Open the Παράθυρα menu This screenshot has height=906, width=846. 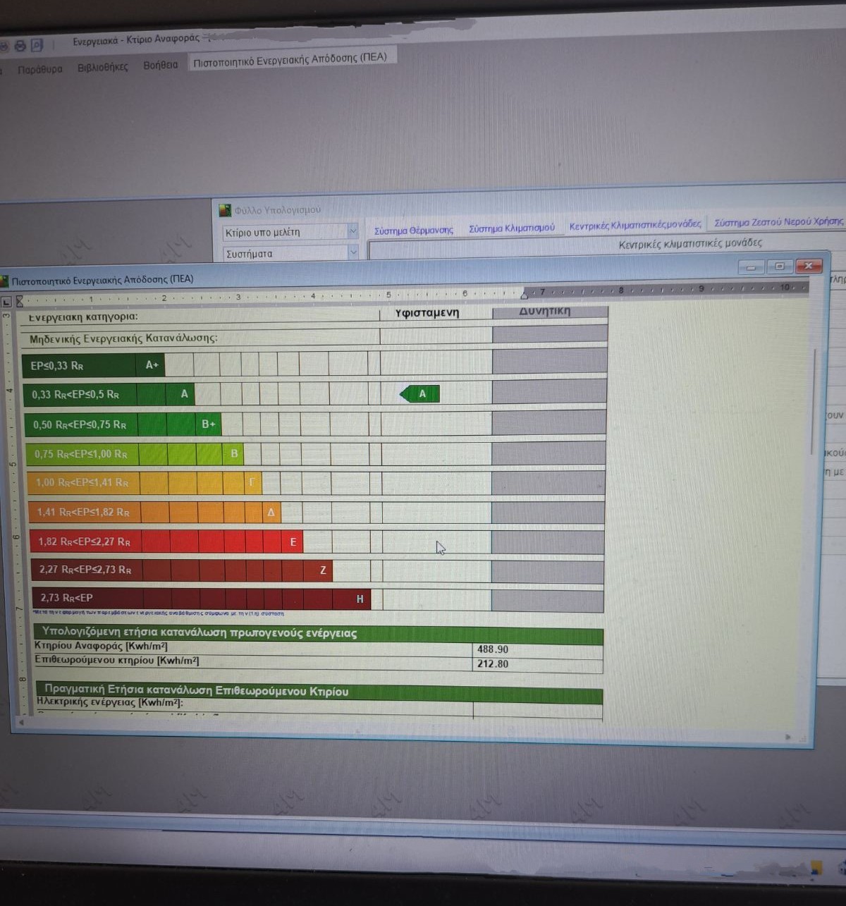click(39, 69)
